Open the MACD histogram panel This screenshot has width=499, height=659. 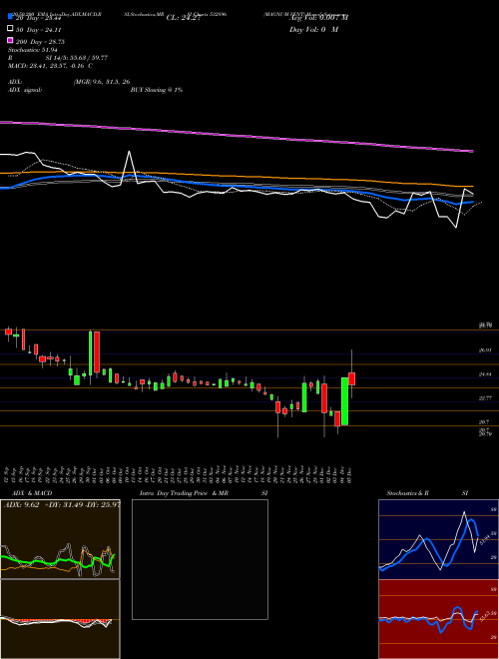(x=60, y=619)
